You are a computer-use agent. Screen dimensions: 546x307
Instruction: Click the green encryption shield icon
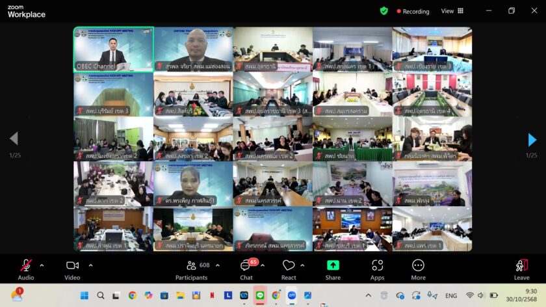pos(384,11)
